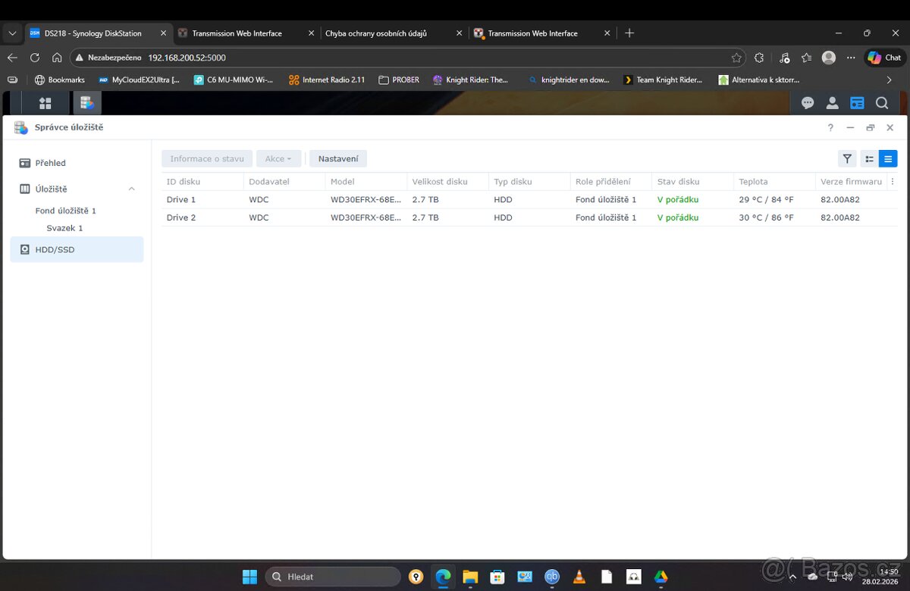Open DSM search magnifier icon

[881, 103]
